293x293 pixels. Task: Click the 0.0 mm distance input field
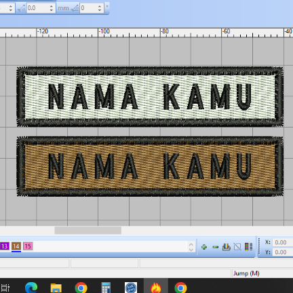point(38,8)
